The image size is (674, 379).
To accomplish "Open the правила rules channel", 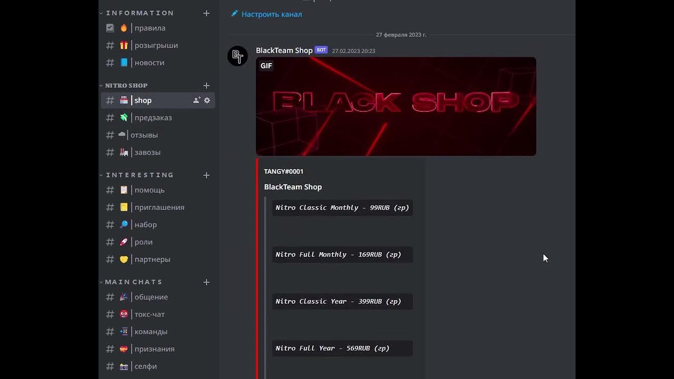I will click(158, 28).
